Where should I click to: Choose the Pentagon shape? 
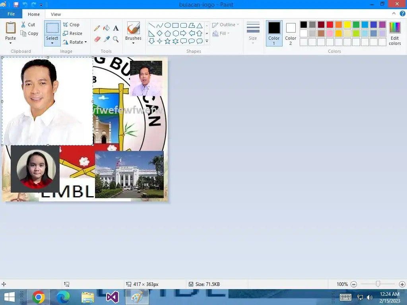(x=168, y=33)
